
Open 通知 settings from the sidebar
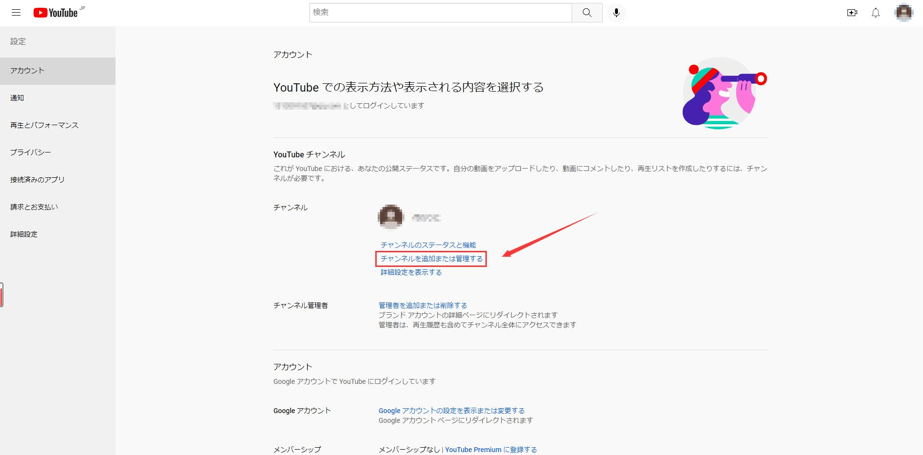point(18,97)
